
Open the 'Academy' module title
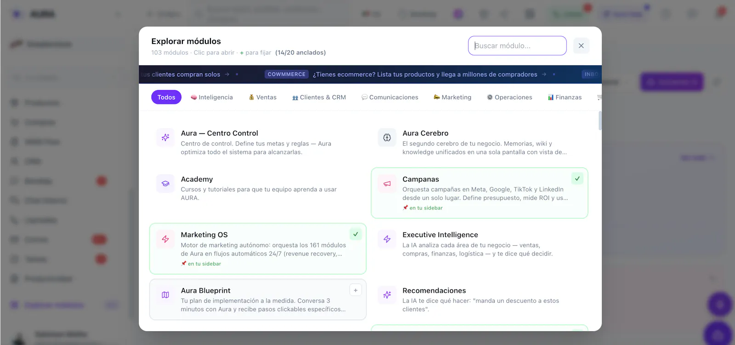point(197,179)
